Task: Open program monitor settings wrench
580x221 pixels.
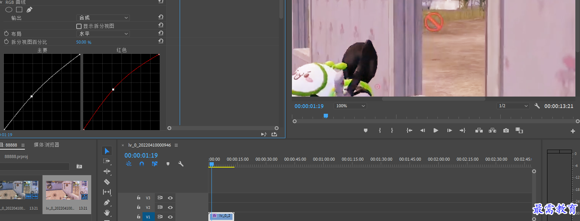Action: 537,106
